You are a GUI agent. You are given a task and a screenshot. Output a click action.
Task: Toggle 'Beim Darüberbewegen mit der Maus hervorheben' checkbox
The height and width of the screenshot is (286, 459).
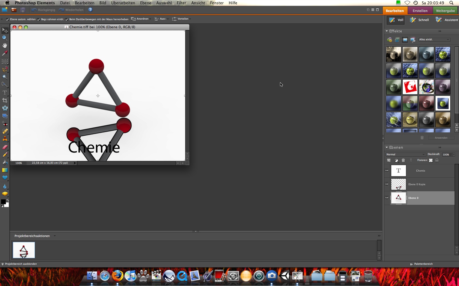(x=67, y=19)
